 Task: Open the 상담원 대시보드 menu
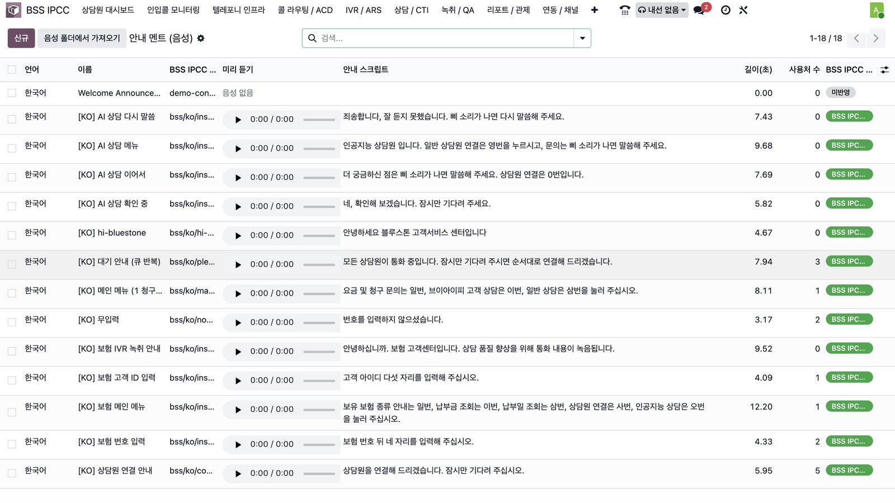108,10
